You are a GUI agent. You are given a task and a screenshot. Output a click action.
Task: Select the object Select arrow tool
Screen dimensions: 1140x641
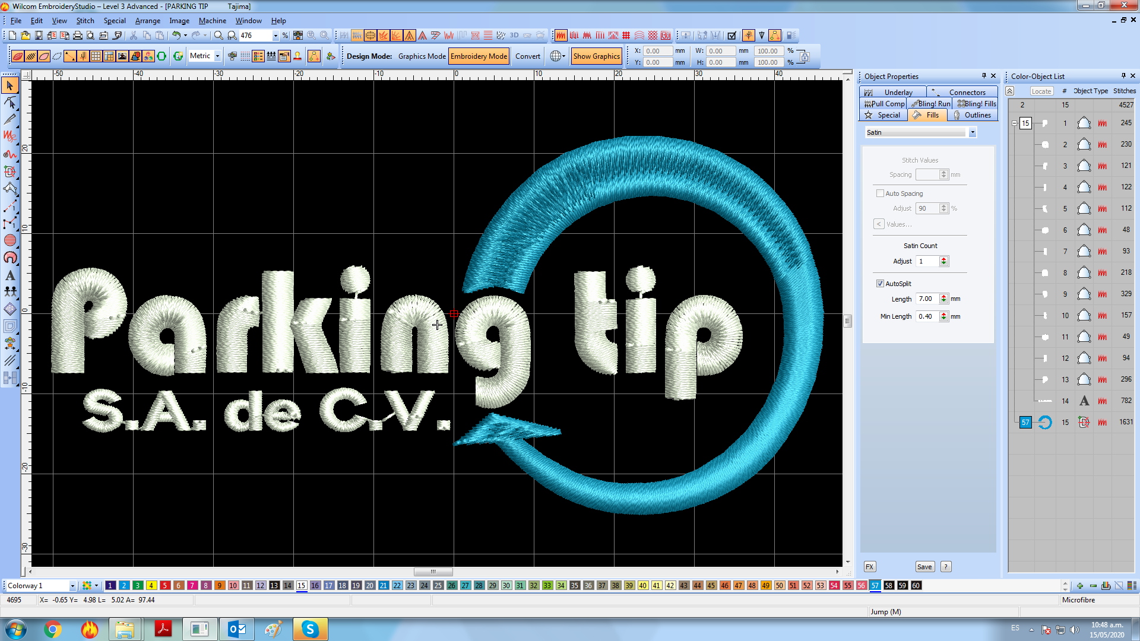coord(10,86)
